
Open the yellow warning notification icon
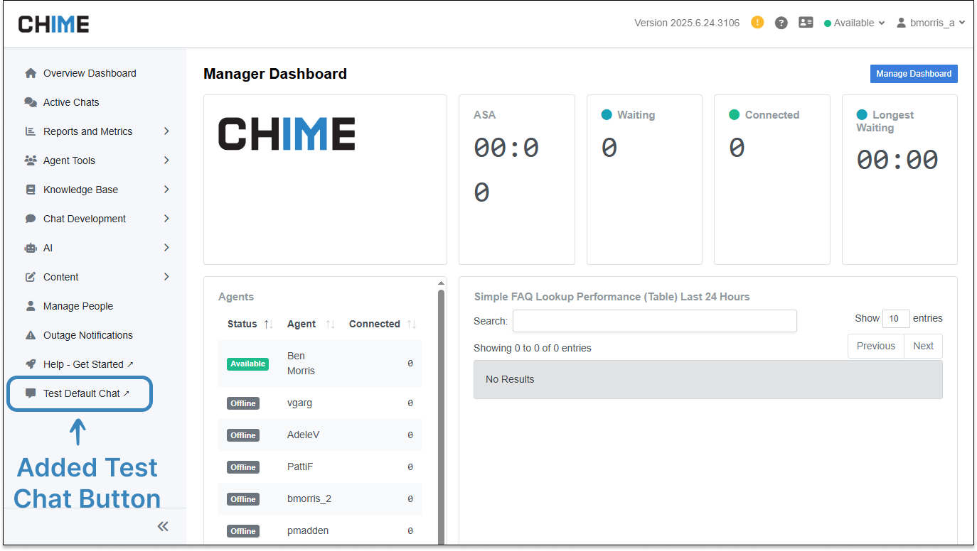tap(757, 23)
